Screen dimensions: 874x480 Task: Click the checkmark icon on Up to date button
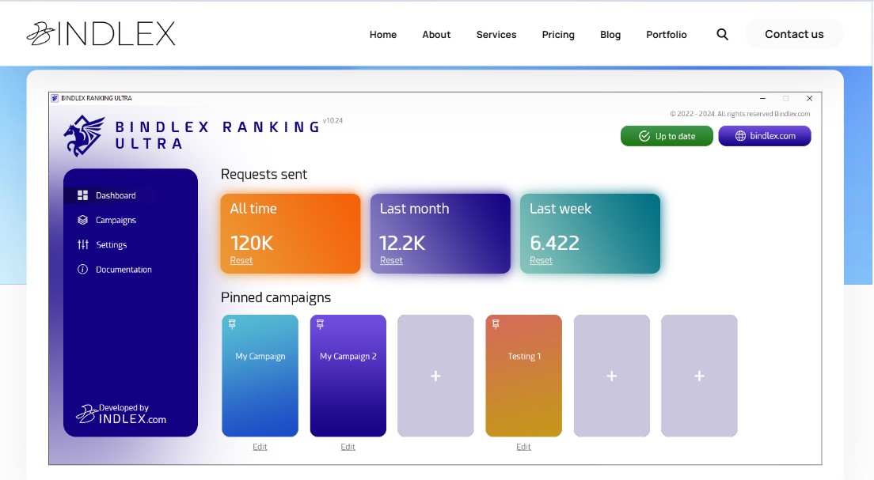click(644, 137)
